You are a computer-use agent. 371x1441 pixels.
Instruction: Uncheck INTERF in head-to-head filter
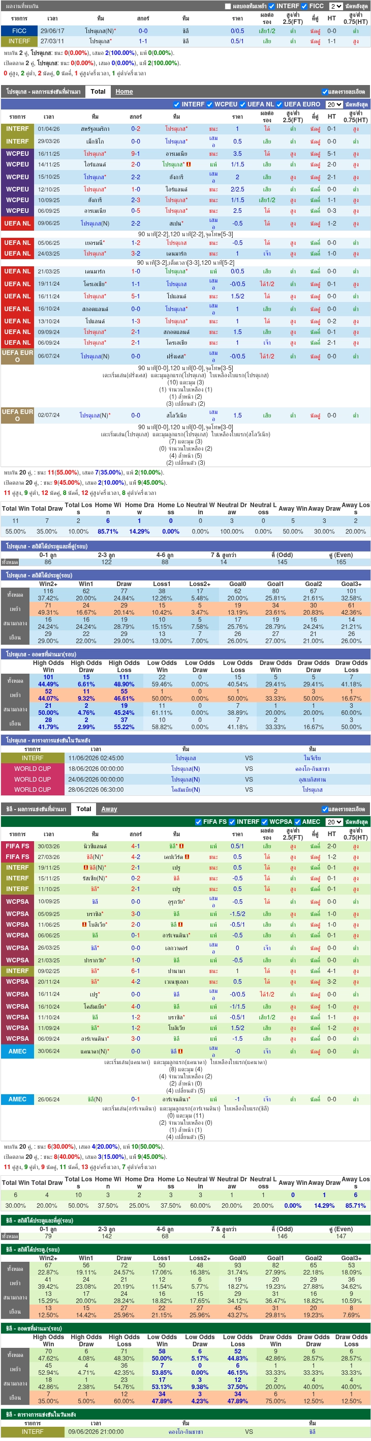point(271,6)
